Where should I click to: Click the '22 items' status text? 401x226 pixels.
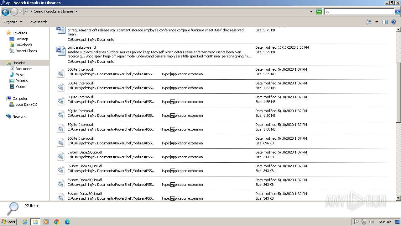pos(32,206)
